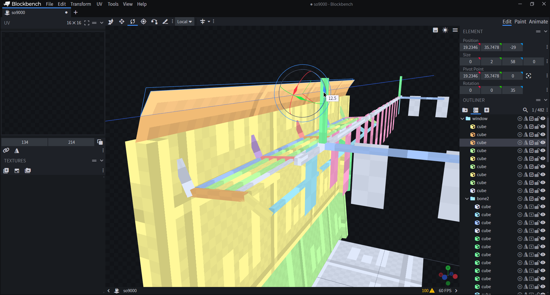Collapse the Textures panel with its chevron

tap(102, 161)
